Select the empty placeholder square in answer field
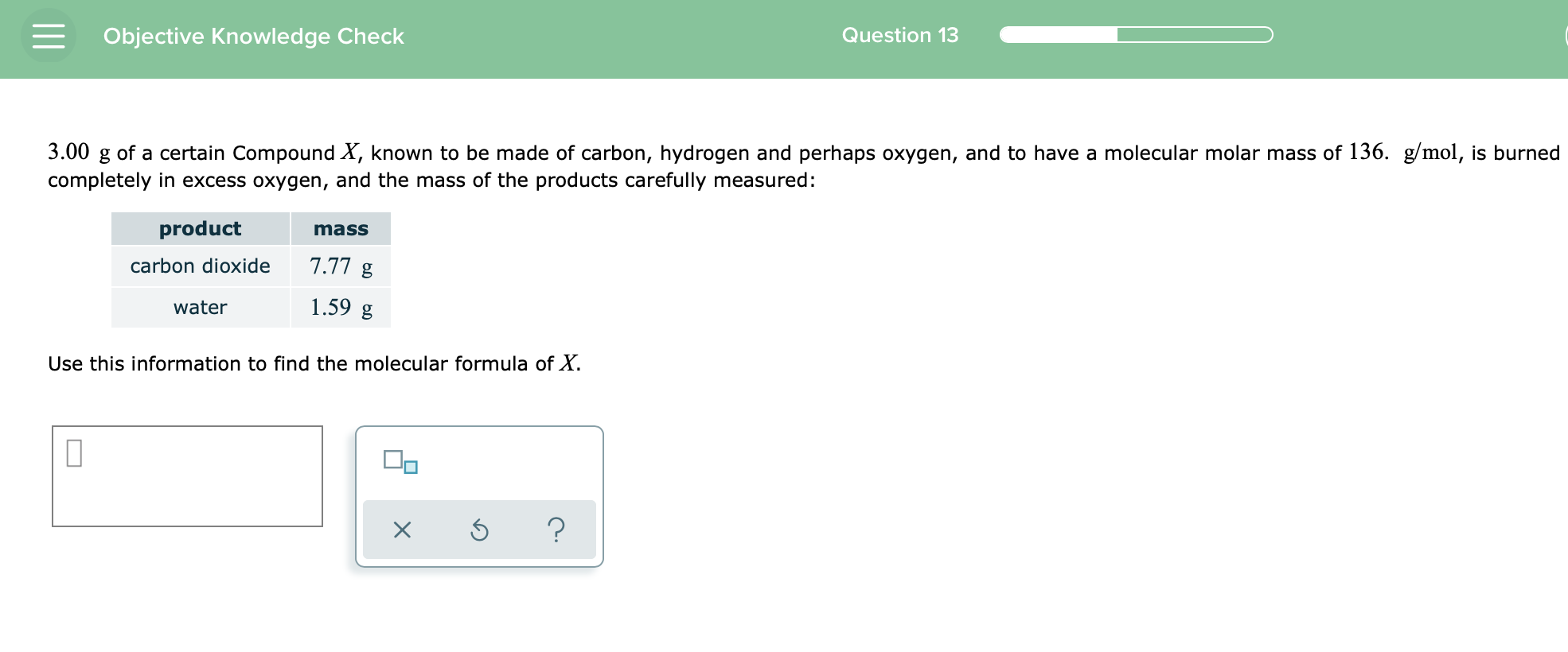The image size is (1568, 652). click(x=74, y=454)
